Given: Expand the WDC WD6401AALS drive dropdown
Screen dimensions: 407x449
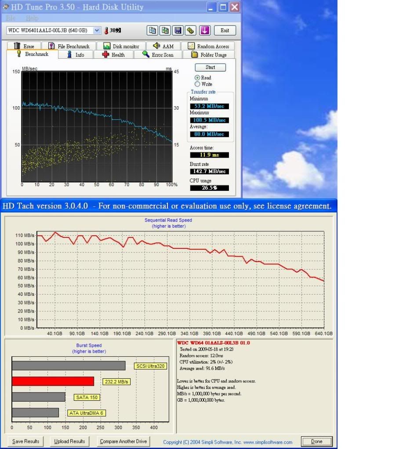Looking at the screenshot, I should 97,30.
